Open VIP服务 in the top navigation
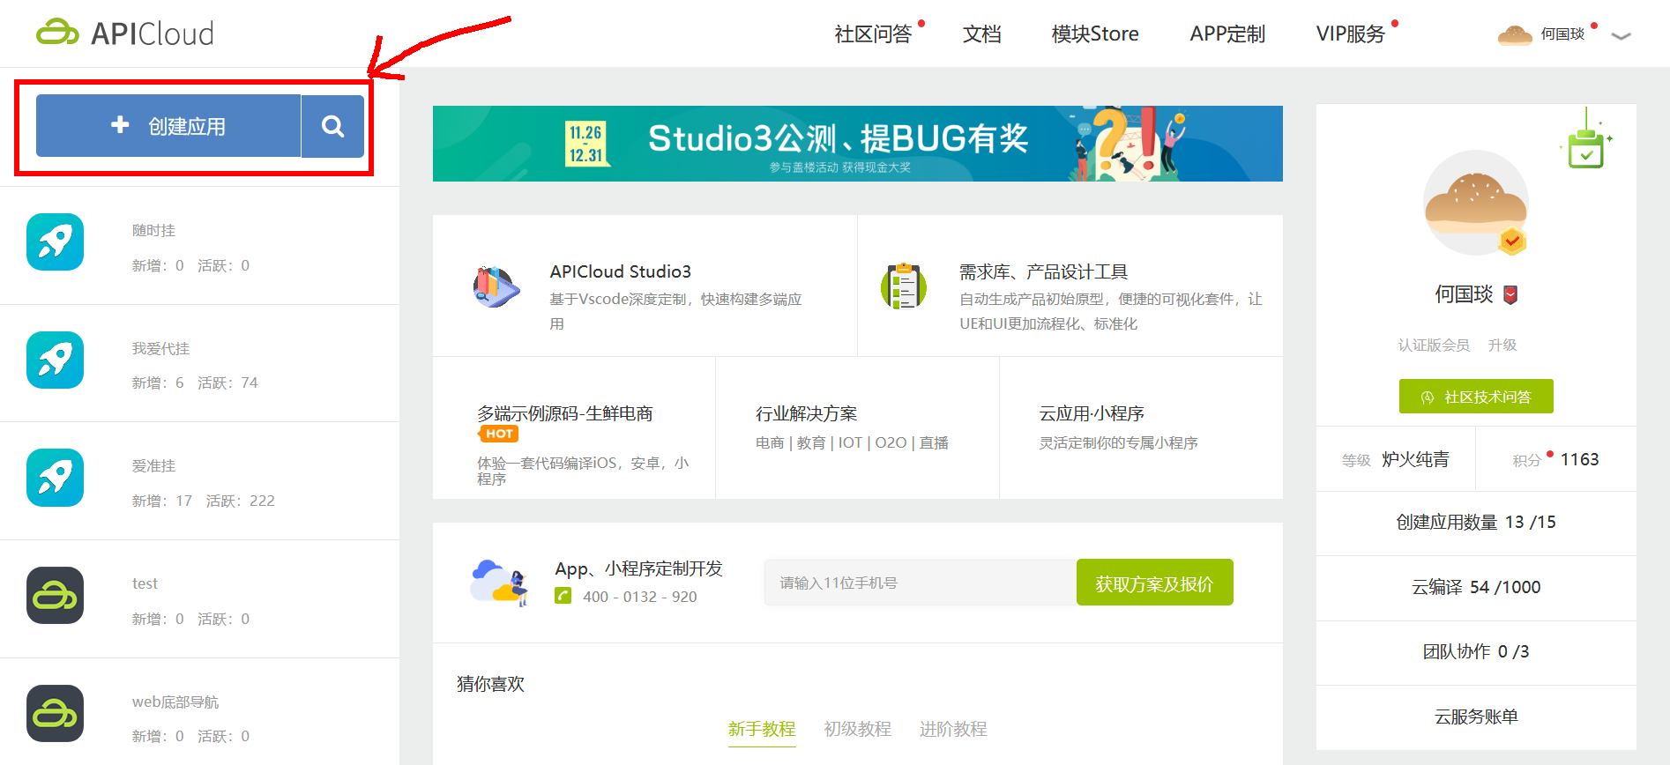 [1350, 33]
